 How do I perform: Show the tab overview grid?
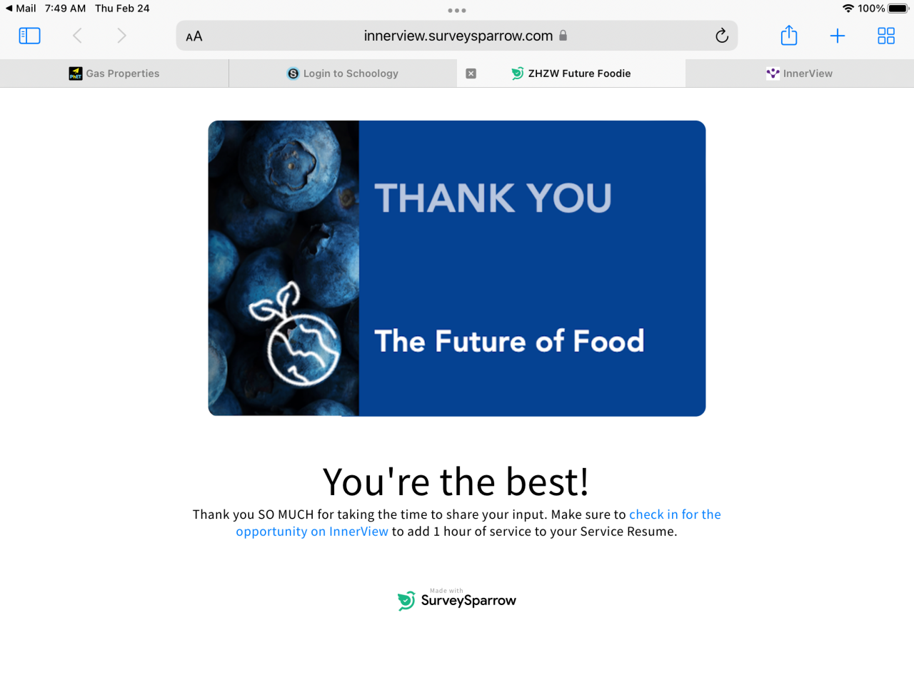coord(886,36)
